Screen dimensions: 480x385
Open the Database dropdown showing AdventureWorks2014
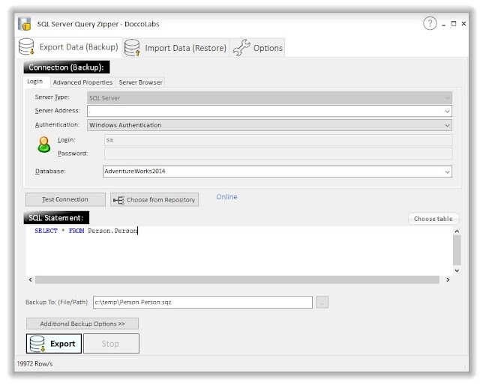277,172
